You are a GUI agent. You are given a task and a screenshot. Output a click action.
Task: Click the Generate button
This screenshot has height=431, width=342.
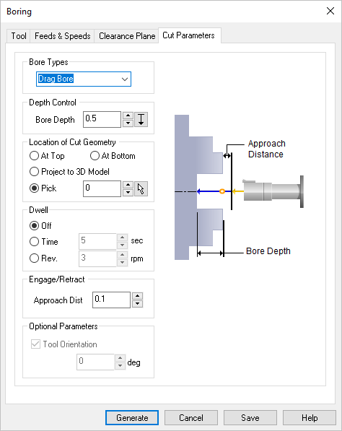tap(132, 418)
